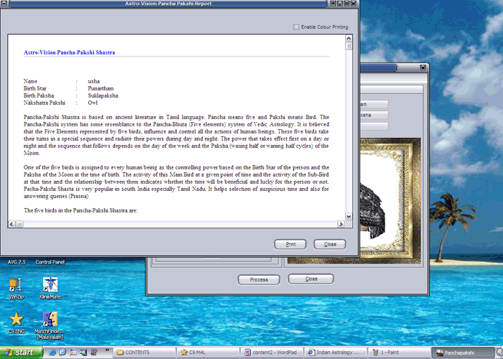Open the WinZip desktop icon

tap(16, 289)
